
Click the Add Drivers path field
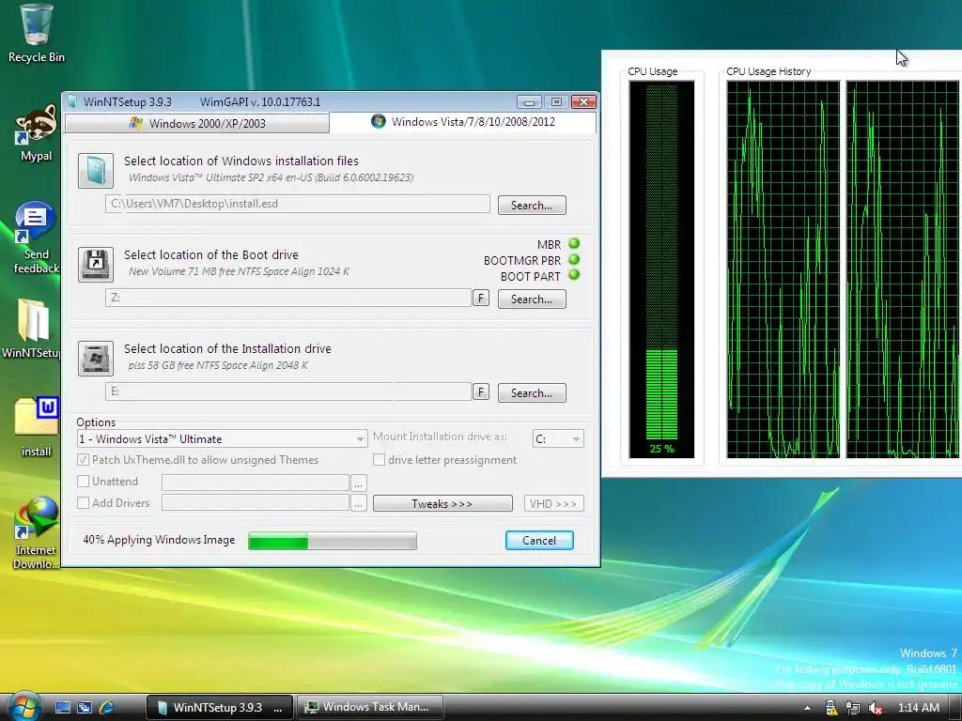coord(256,503)
